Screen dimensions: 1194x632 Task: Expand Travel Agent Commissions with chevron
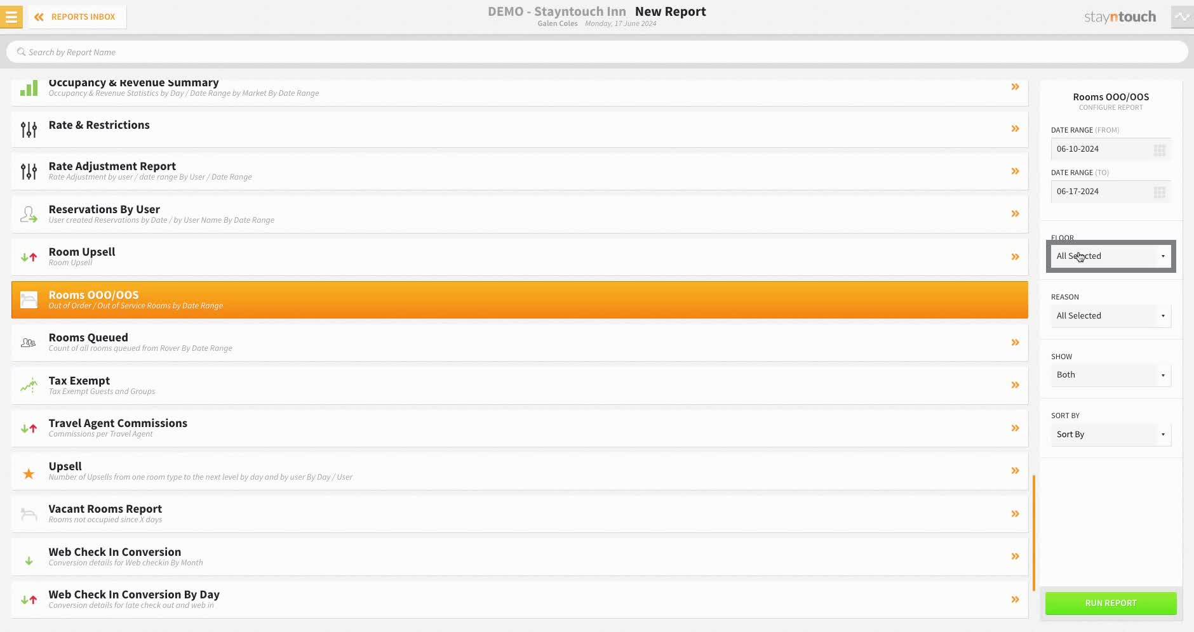[1015, 428]
